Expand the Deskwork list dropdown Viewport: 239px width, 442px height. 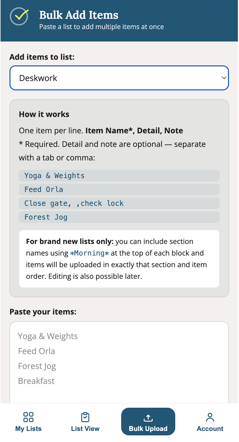pos(119,78)
